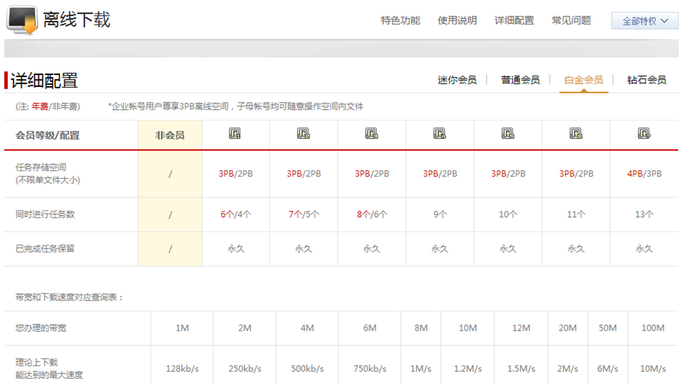
Task: Select 详细配置 in the top navigation
Action: 514,20
